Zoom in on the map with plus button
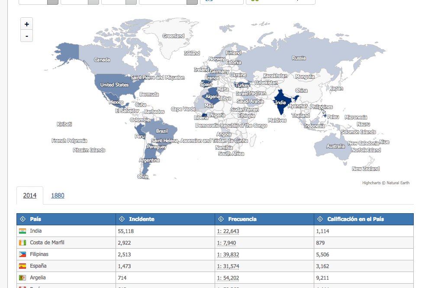The image size is (422, 288). tap(27, 24)
